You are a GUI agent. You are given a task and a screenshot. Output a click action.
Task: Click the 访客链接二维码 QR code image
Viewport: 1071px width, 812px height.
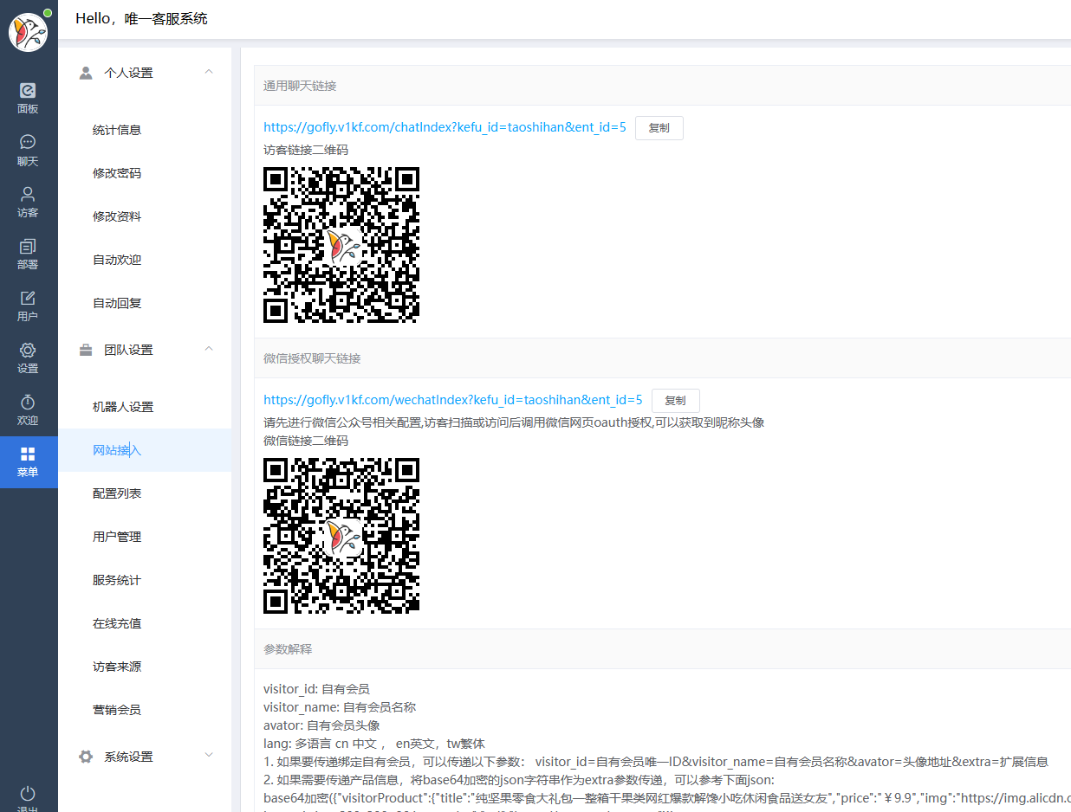pos(341,245)
